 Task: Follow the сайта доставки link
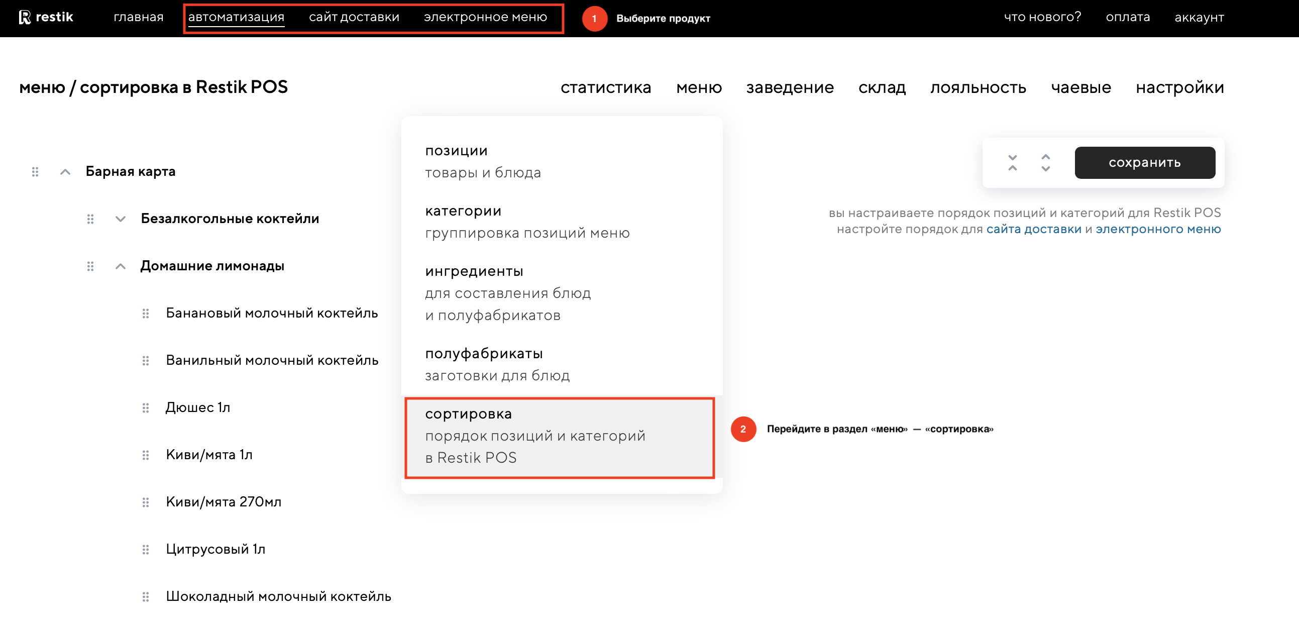click(1033, 229)
